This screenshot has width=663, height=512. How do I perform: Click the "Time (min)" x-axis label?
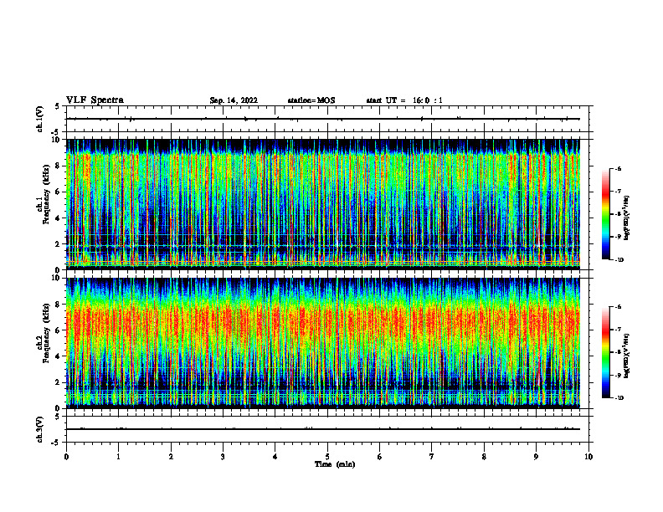click(x=335, y=464)
